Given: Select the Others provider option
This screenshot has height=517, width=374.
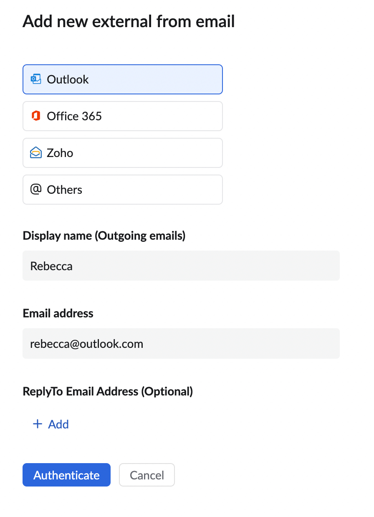Looking at the screenshot, I should pyautogui.click(x=123, y=190).
